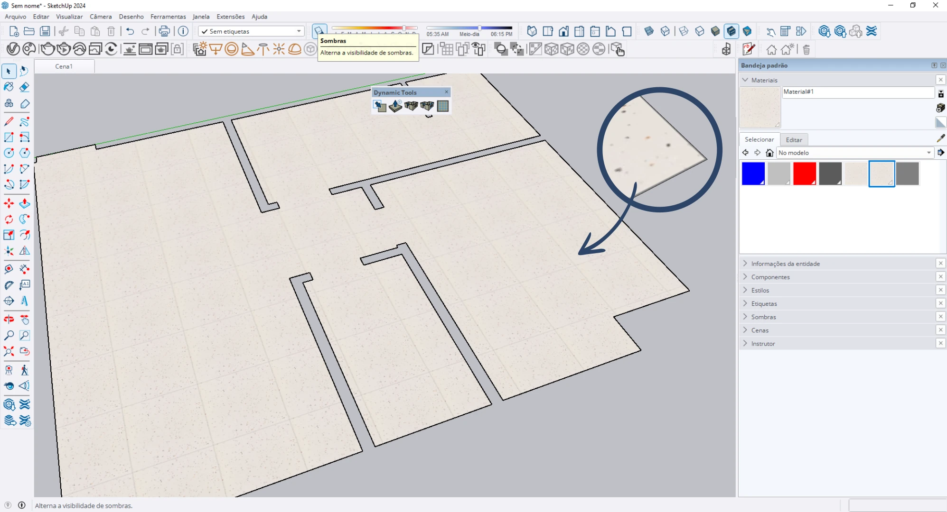Open a file from folder icon
Screen dimensions: 947x512
pyautogui.click(x=29, y=31)
